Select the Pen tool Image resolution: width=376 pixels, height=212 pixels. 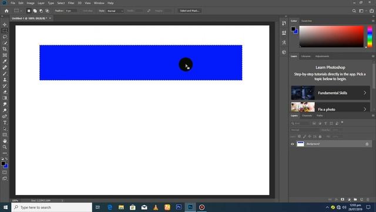(5, 117)
